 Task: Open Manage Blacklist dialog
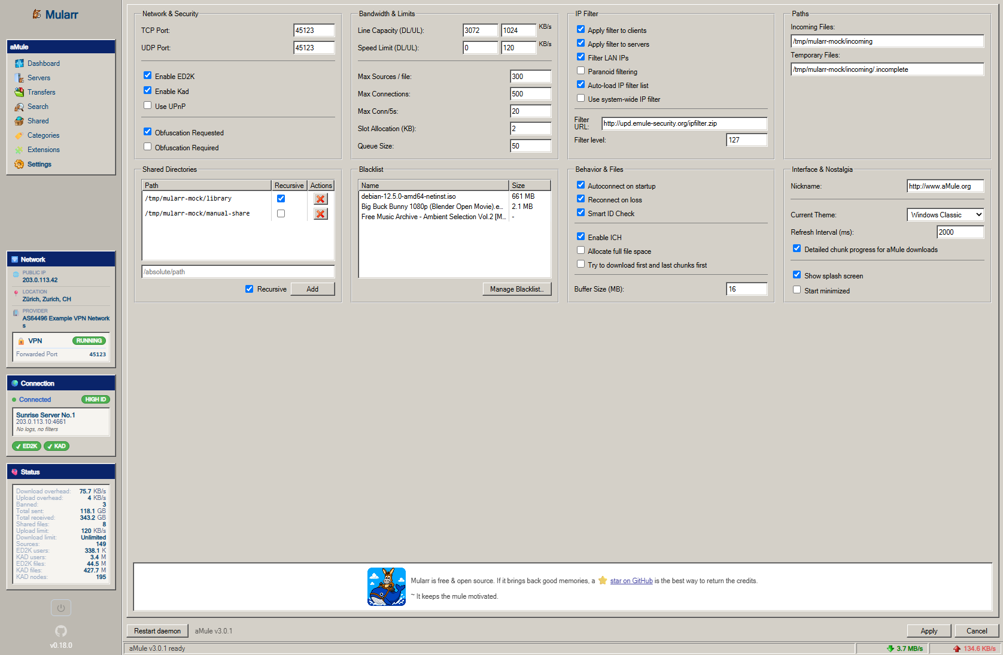(x=517, y=289)
